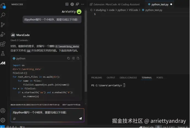
Task: Insert code block at cursor
Action: (73, 58)
